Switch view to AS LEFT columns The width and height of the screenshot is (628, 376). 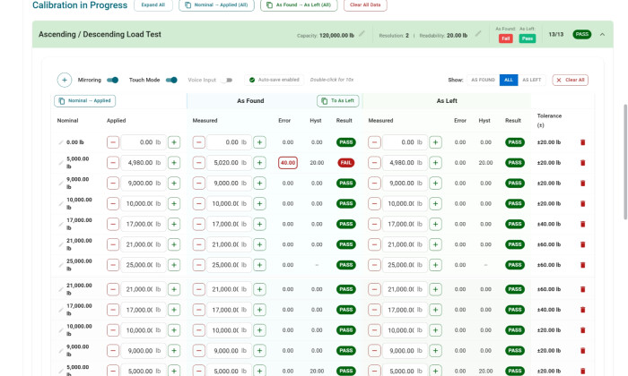[x=531, y=80]
